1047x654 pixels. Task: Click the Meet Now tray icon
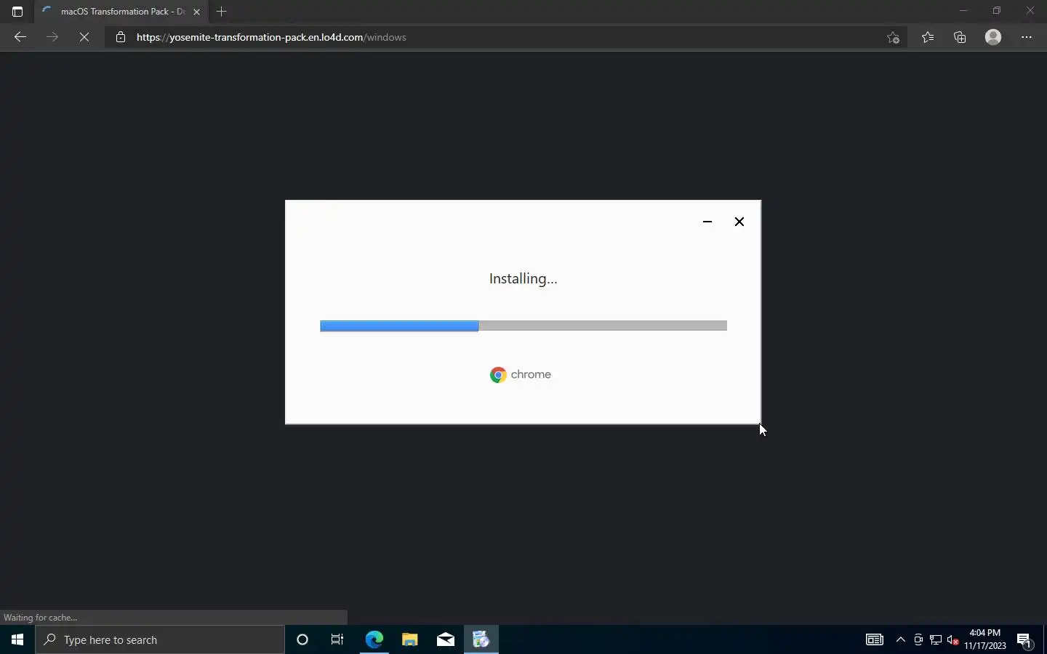(x=918, y=639)
